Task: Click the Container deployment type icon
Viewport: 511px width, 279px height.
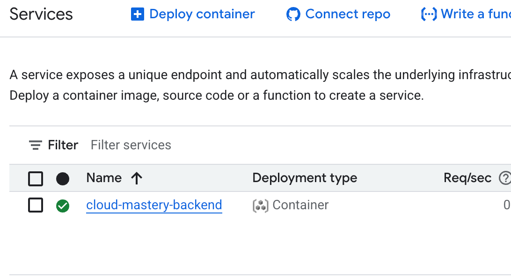Action: 260,205
